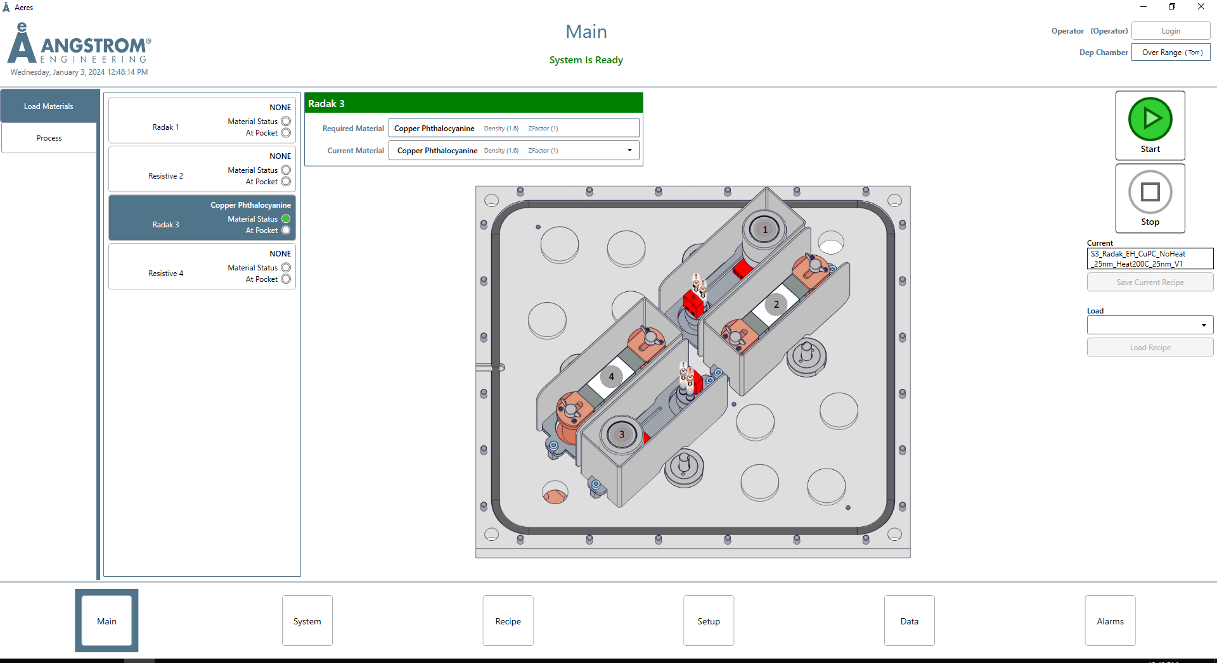Open the Alarms page

point(1109,621)
